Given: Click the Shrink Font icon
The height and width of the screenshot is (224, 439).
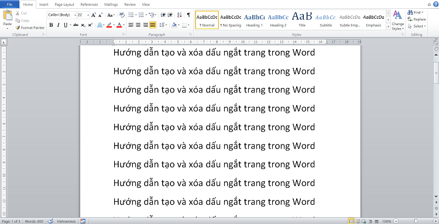Looking at the screenshot, I should [x=101, y=15].
